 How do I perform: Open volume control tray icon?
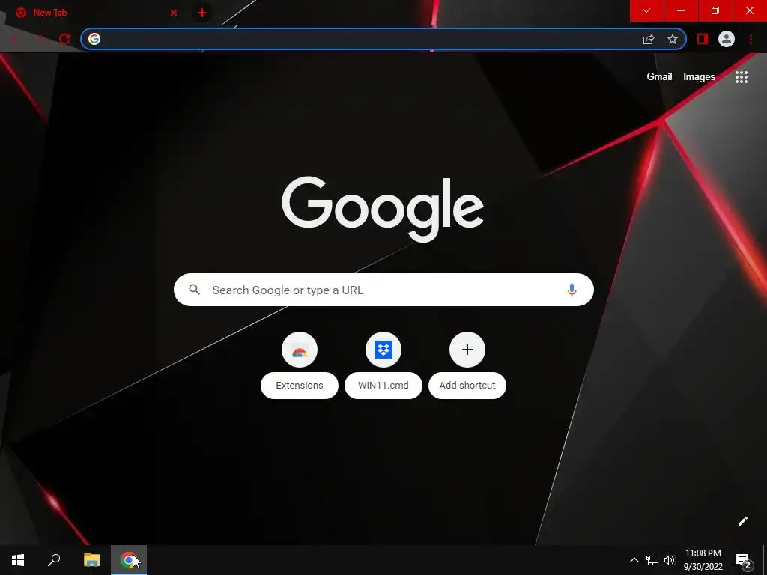click(670, 560)
